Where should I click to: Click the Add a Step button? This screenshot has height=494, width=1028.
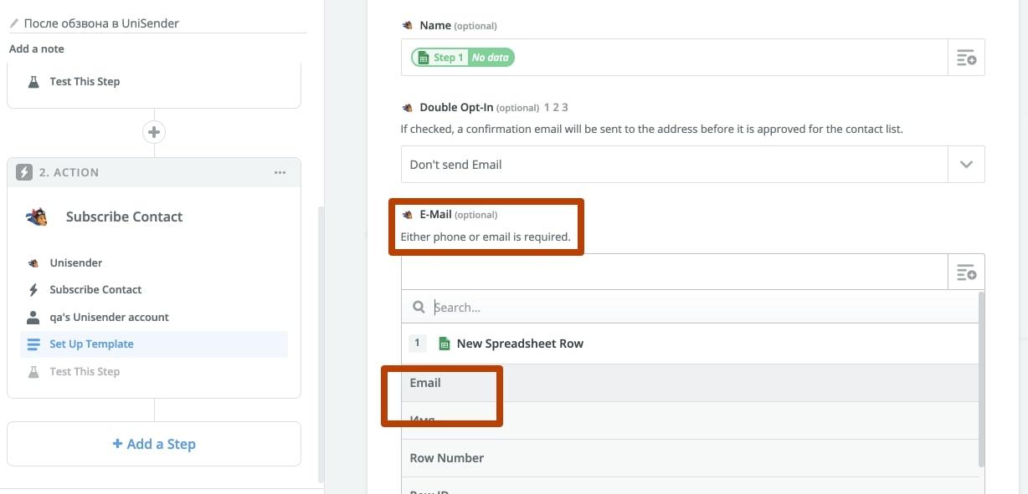154,444
